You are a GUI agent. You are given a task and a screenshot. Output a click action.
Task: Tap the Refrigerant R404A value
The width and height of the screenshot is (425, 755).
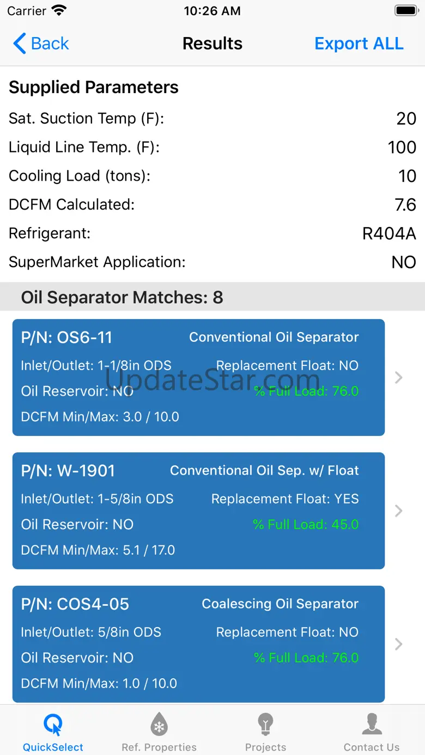pyautogui.click(x=389, y=234)
